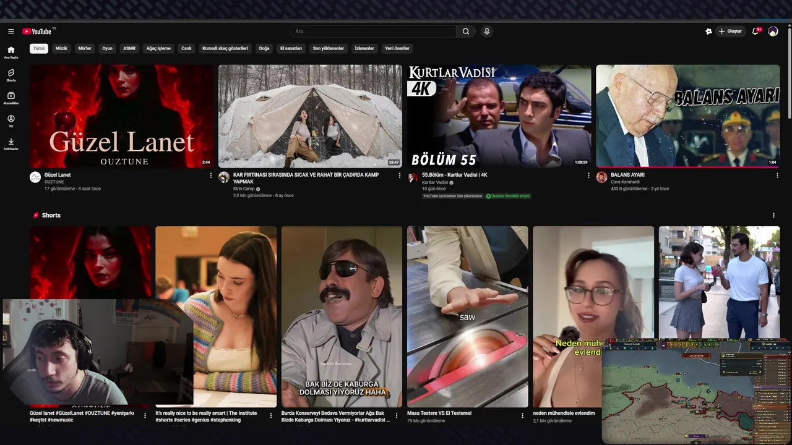The image size is (792, 445).
Task: Click the Cavs Karahanli channel avatar
Action: pos(601,177)
